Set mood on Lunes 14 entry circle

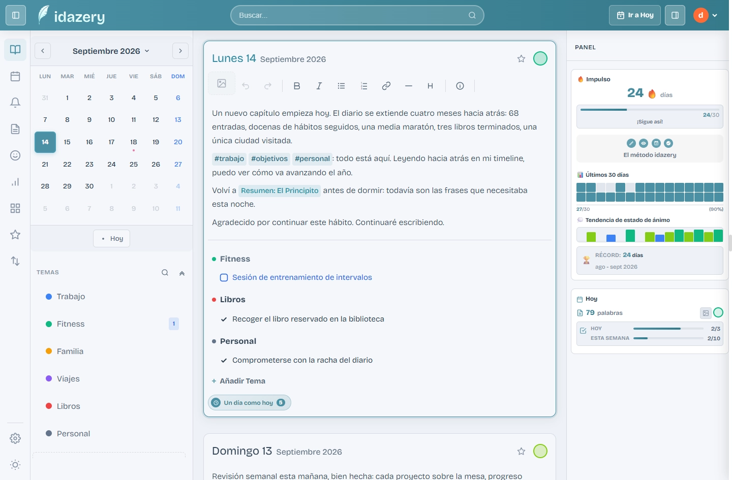[x=540, y=58]
